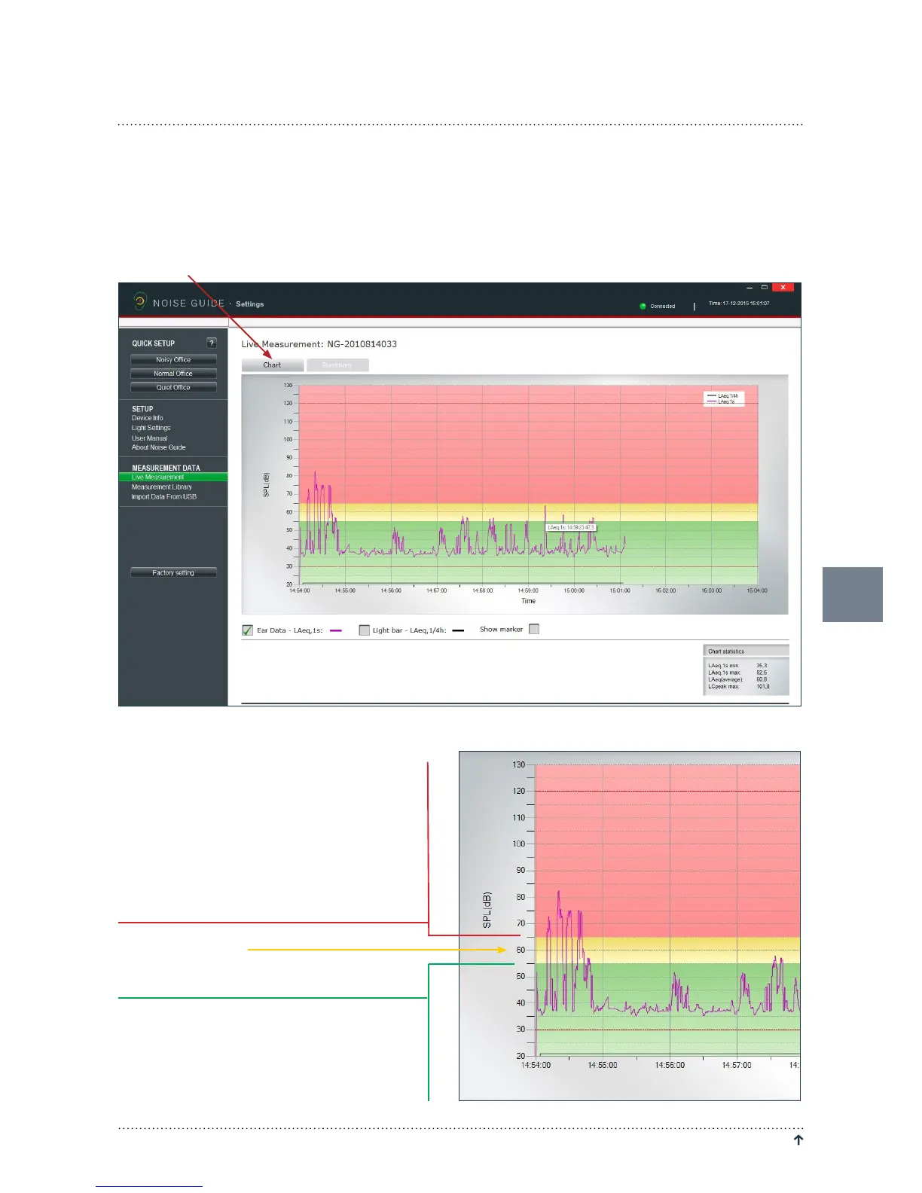Click the 'LAeq(average): 60,8' statistic
Image resolution: width=922 pixels, height=1193 pixels.
pyautogui.click(x=737, y=679)
